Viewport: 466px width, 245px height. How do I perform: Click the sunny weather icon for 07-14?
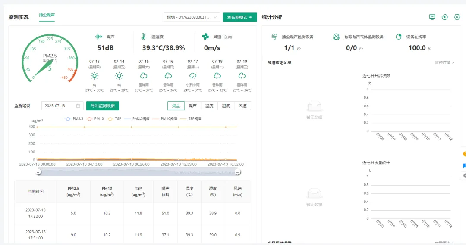[x=119, y=76]
